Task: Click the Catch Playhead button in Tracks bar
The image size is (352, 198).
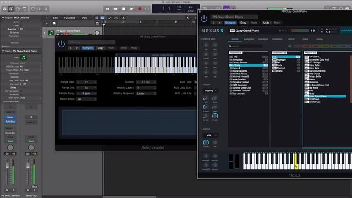Action: [x=123, y=18]
